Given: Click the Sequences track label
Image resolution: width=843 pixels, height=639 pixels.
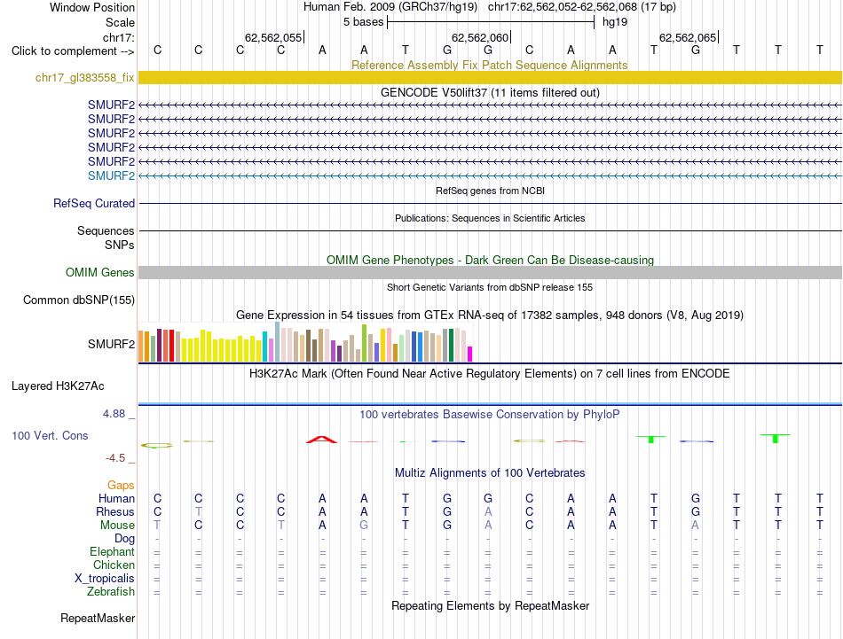Looking at the screenshot, I should [106, 231].
